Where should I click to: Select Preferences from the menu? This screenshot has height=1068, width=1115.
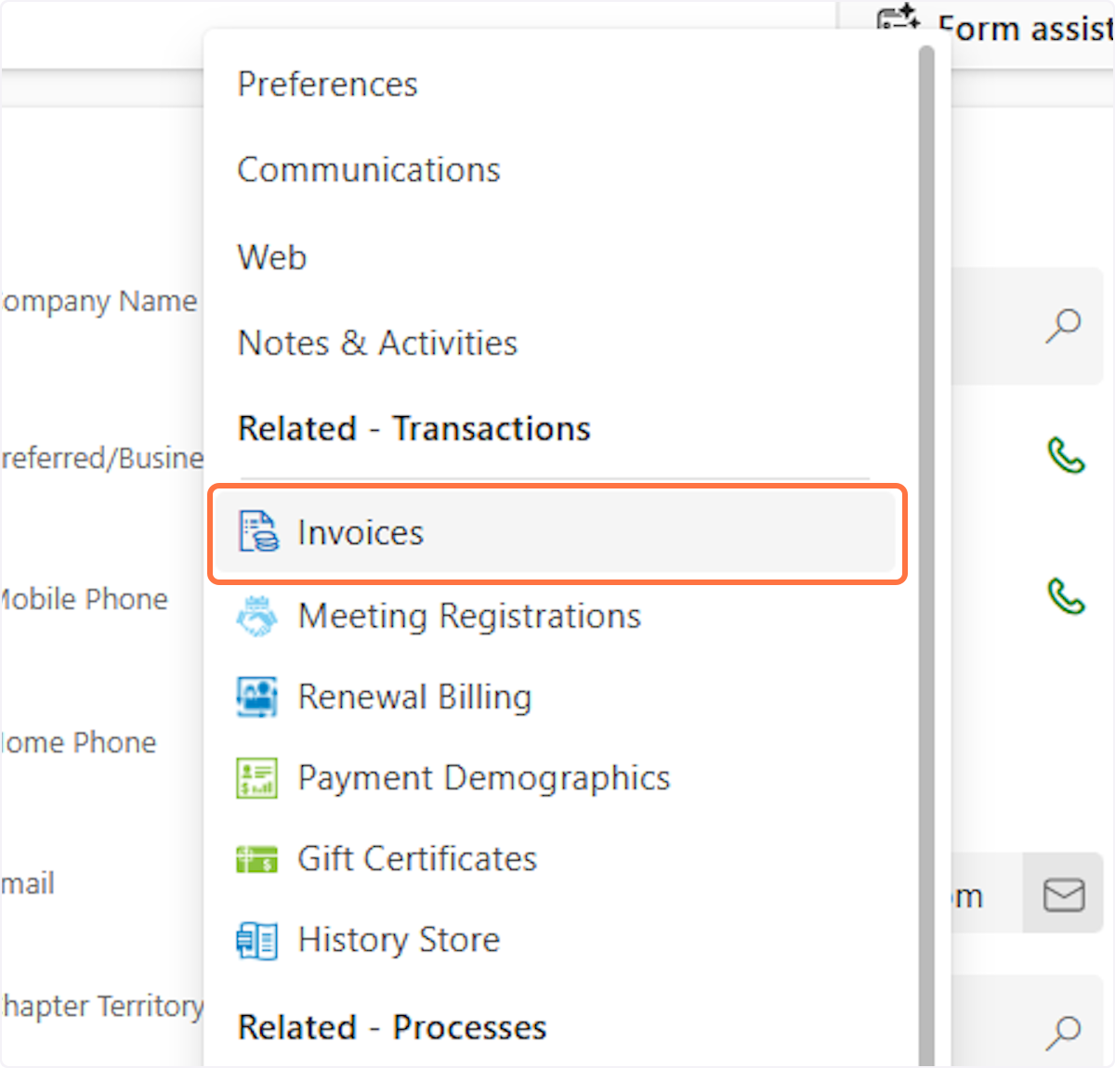tap(327, 85)
